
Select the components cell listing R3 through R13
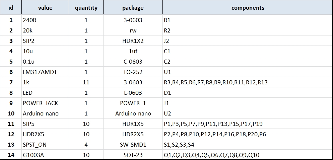[x=248, y=82]
